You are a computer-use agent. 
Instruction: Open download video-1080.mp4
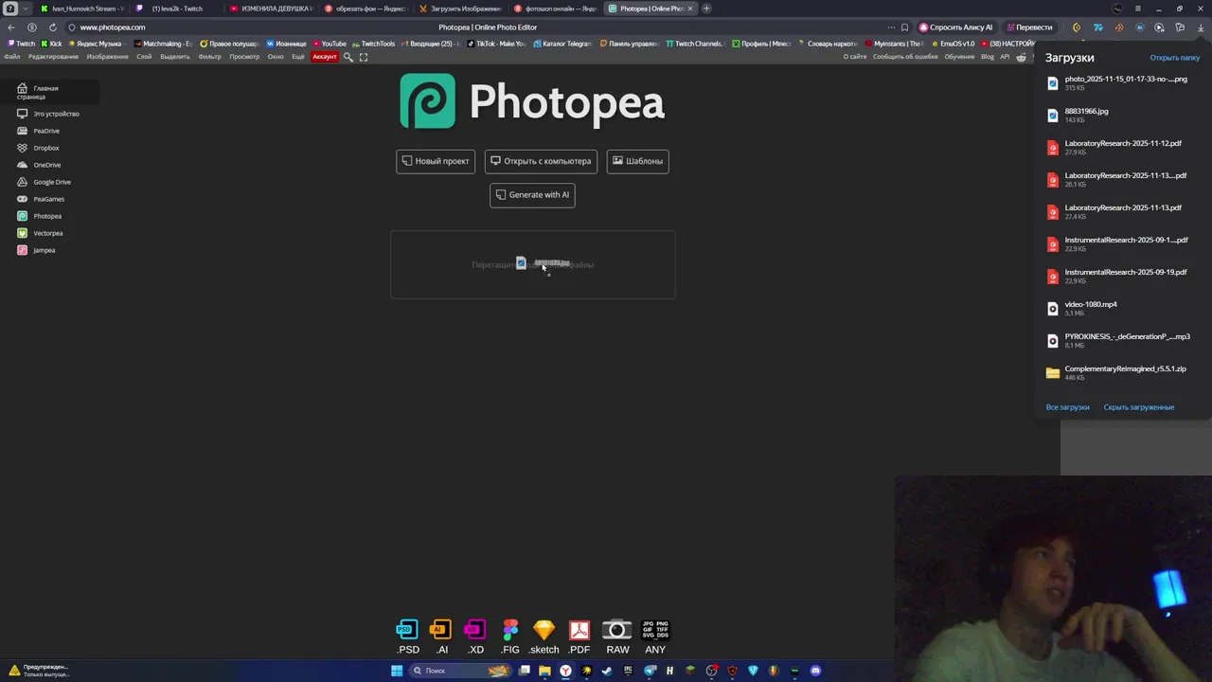(x=1123, y=309)
